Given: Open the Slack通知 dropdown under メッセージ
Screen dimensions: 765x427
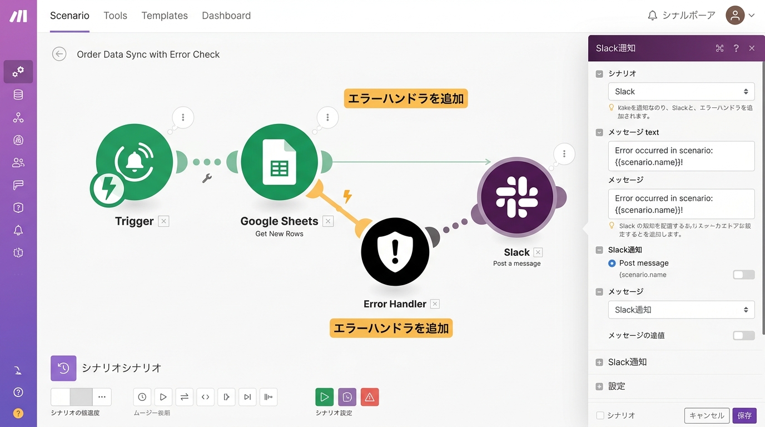Looking at the screenshot, I should [x=681, y=310].
